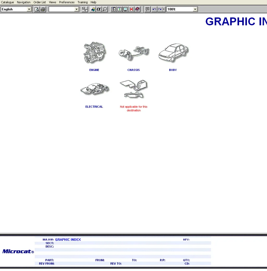This screenshot has height=271, width=267.
Task: Click the red X icon
Action: click(131, 9)
